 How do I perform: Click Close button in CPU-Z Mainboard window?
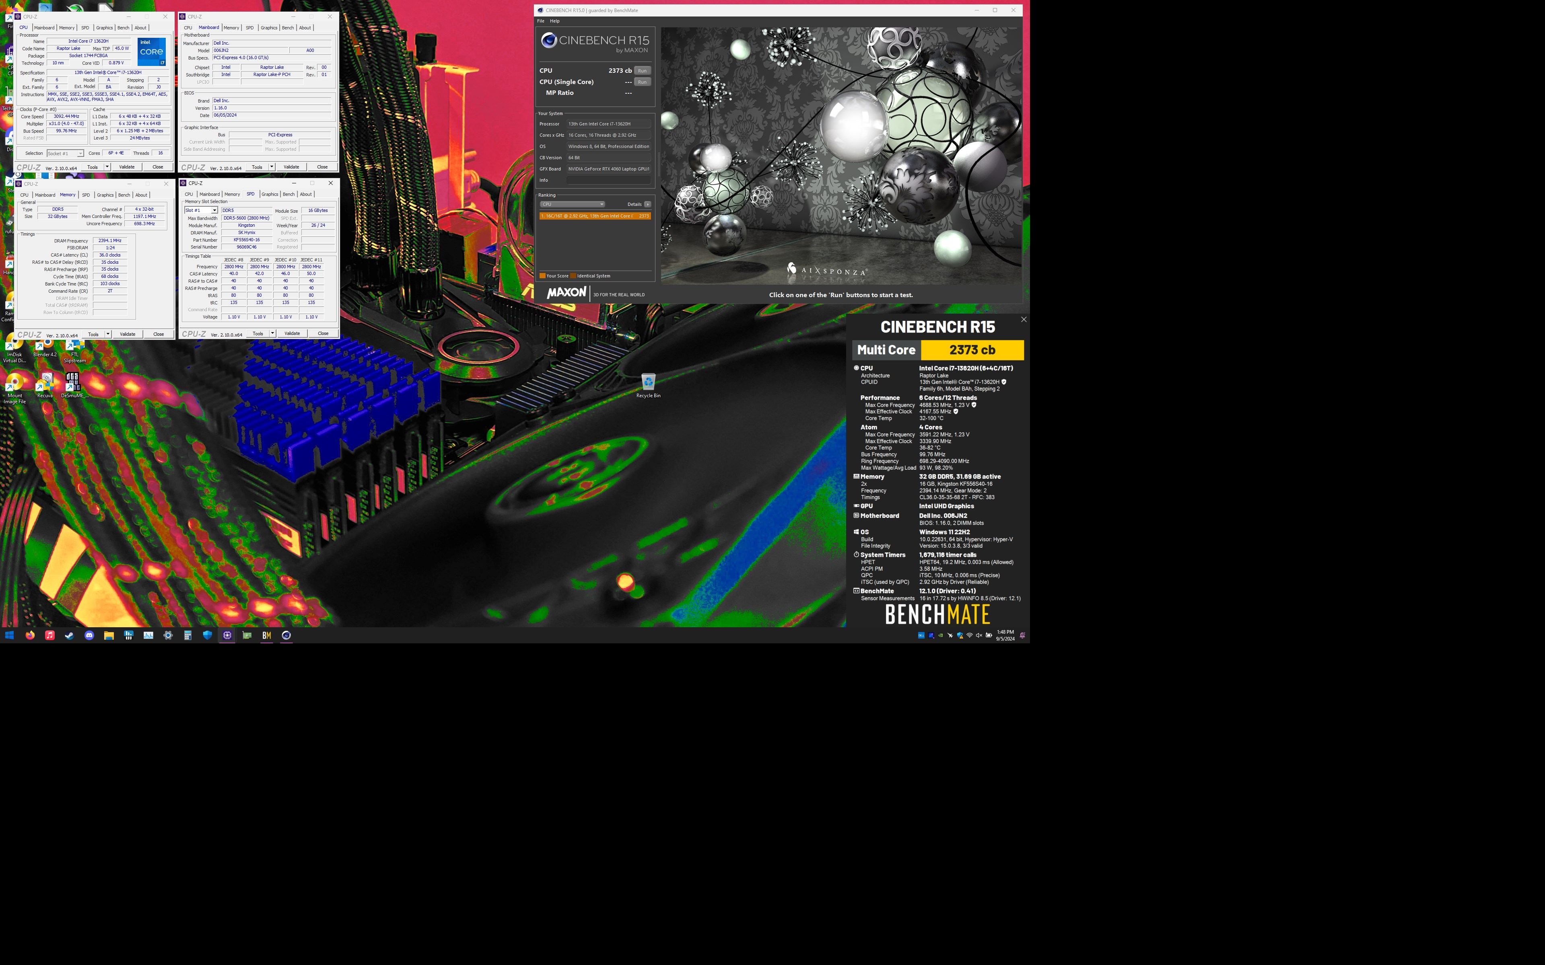click(x=322, y=166)
